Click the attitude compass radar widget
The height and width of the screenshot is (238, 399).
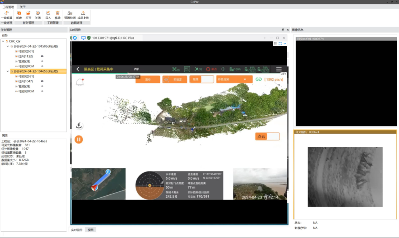tap(149, 185)
